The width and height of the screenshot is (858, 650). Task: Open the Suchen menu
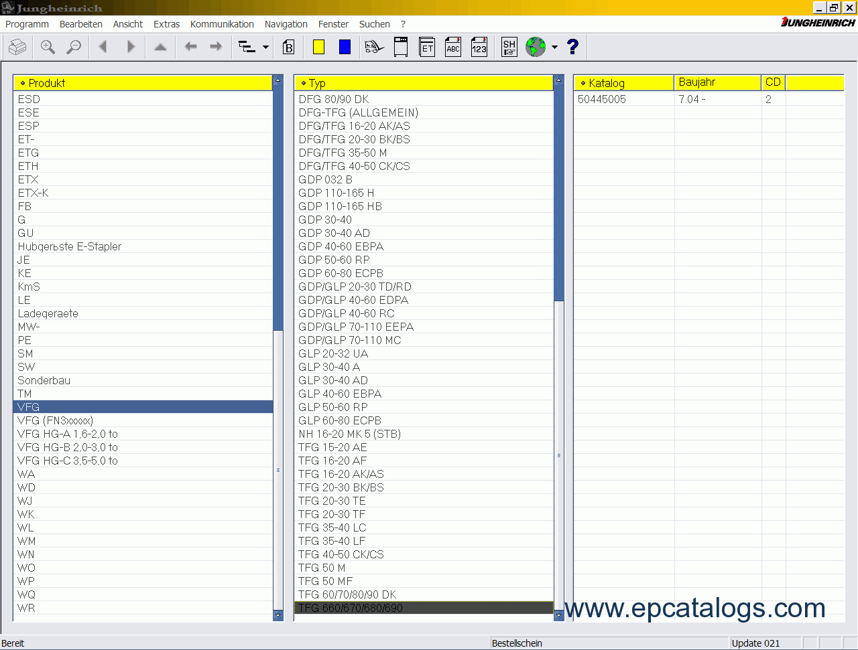pos(375,24)
